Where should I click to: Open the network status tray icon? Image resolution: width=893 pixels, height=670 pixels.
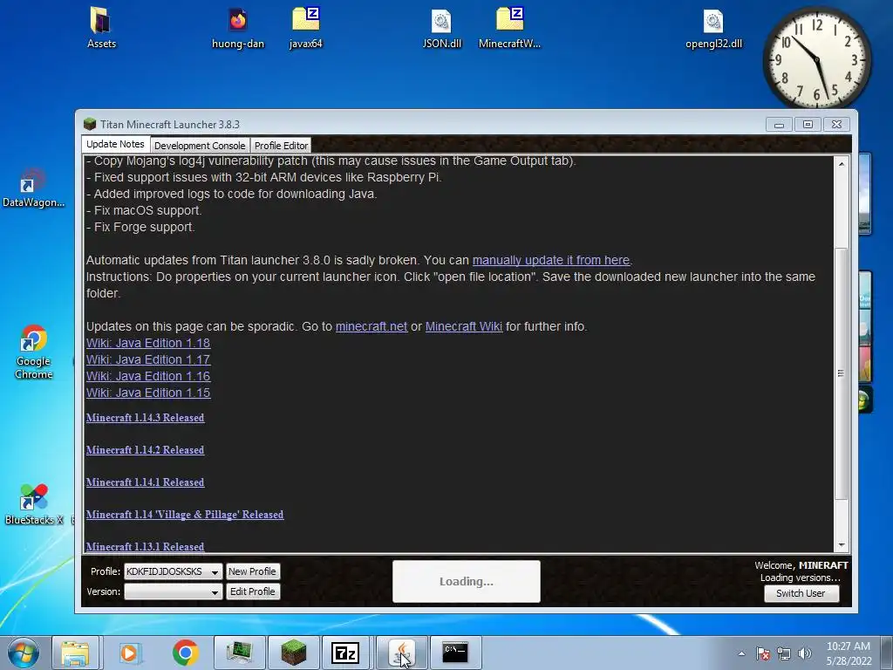[784, 653]
